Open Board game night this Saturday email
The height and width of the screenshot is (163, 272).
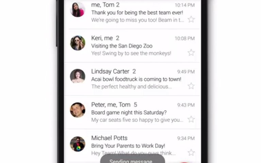point(132,112)
